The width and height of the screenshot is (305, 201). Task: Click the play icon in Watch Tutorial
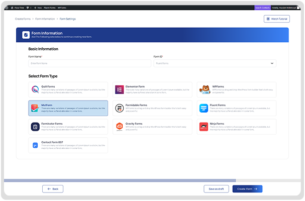pyautogui.click(x=268, y=19)
